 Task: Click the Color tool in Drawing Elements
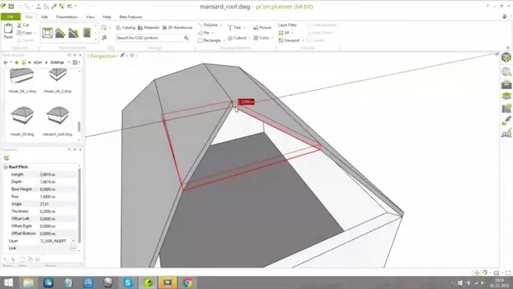tap(261, 38)
